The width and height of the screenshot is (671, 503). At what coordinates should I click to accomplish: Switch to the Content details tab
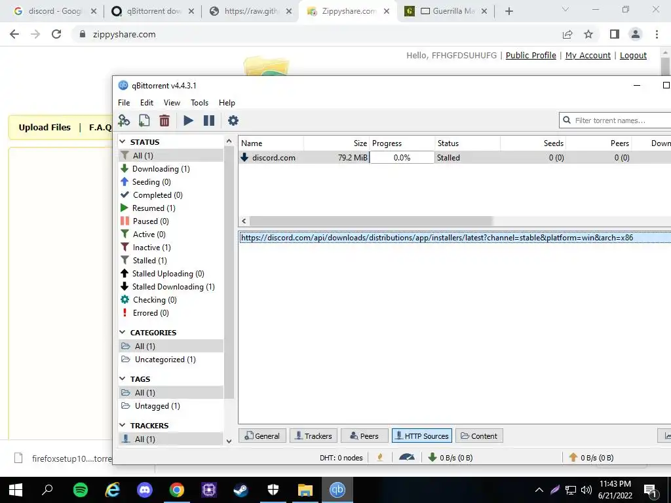[x=479, y=436]
